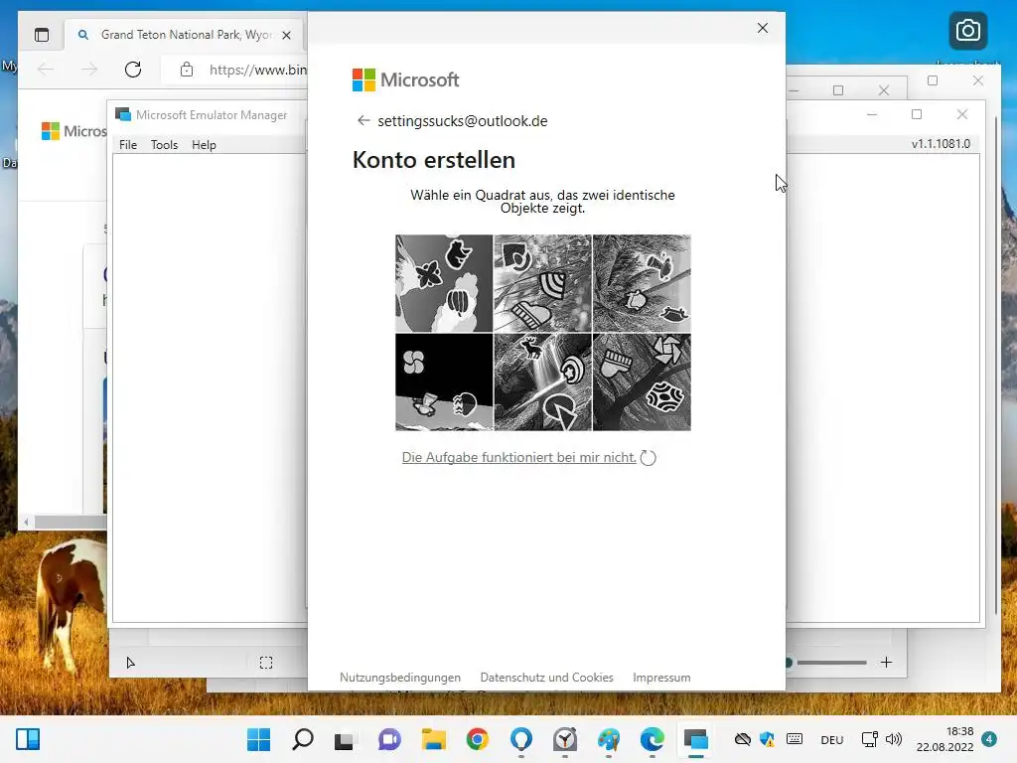The height and width of the screenshot is (763, 1017).
Task: Open the lightbulb Tips app in taskbar
Action: click(520, 739)
